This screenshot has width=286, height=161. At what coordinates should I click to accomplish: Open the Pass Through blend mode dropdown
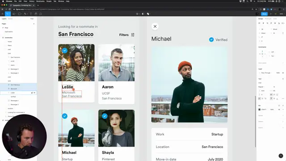(x=266, y=73)
